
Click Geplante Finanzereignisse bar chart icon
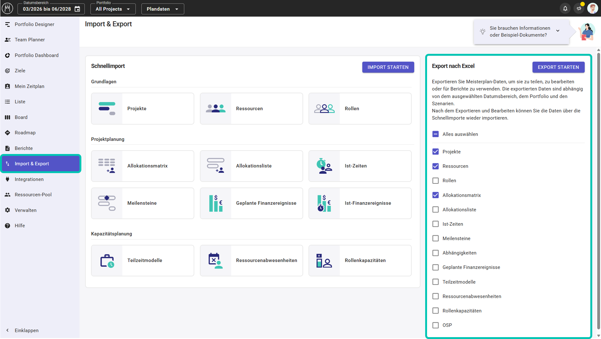coord(216,203)
